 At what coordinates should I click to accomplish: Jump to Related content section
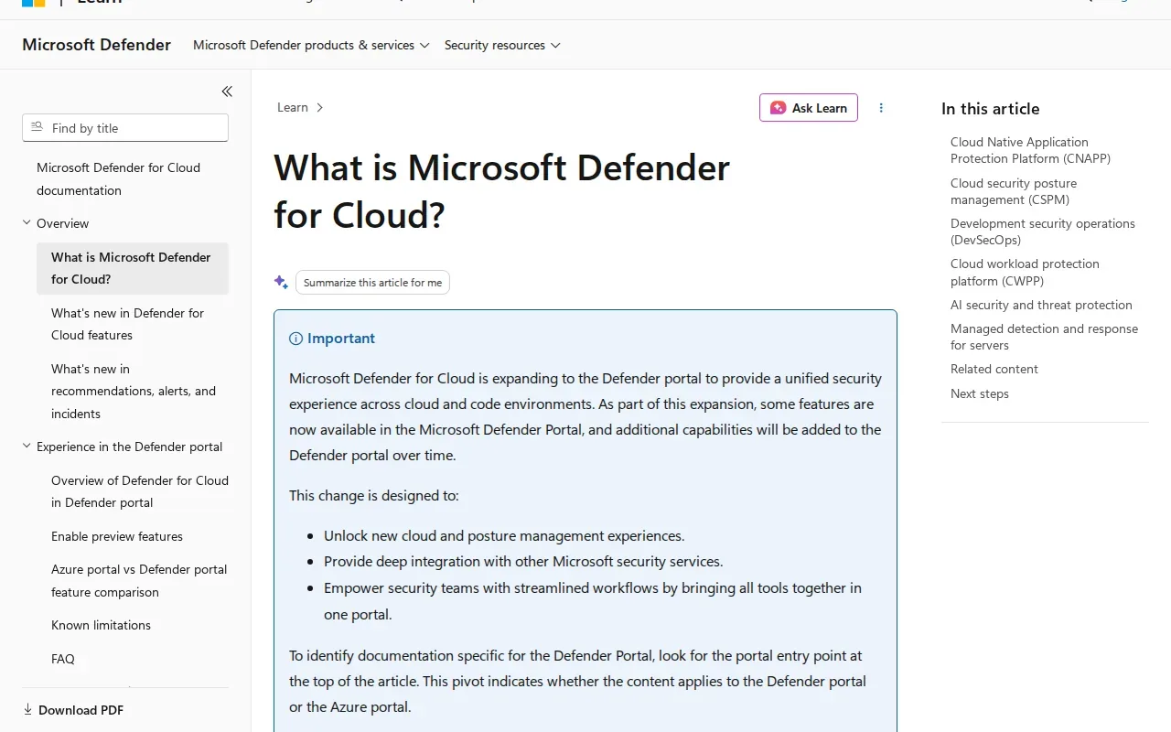pos(994,369)
